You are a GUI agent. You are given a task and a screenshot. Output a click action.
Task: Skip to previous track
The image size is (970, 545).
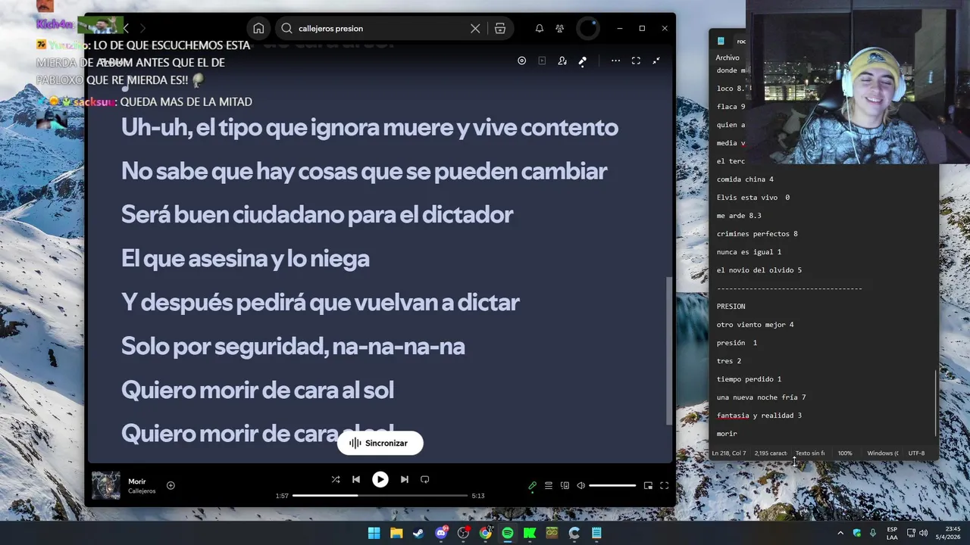point(356,479)
